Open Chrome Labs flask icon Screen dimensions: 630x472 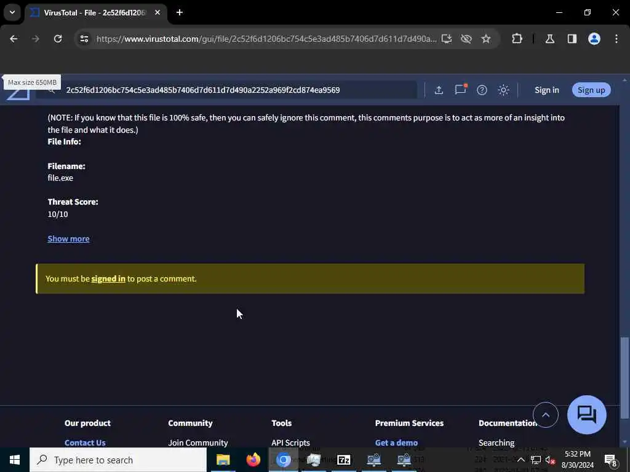pyautogui.click(x=550, y=39)
